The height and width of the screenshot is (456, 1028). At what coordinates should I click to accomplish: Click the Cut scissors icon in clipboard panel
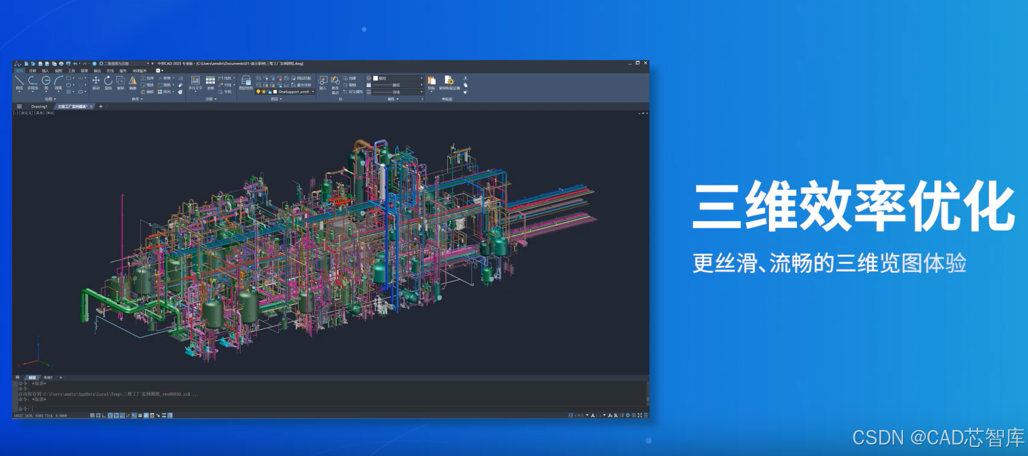tap(465, 78)
